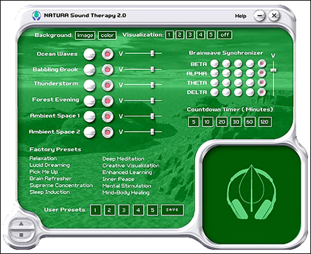Load the Lucid Dreaming preset
Viewport: 311px width, 254px height.
[50, 165]
